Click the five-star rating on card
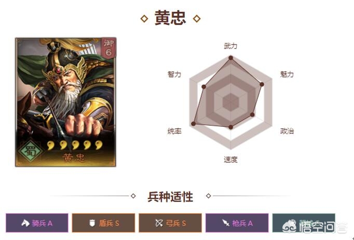The image size is (354, 240). tap(75, 145)
